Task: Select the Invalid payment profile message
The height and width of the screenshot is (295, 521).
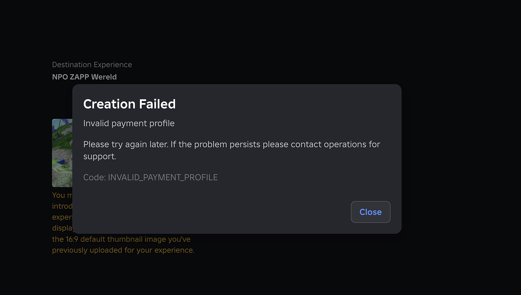Action: pos(129,123)
